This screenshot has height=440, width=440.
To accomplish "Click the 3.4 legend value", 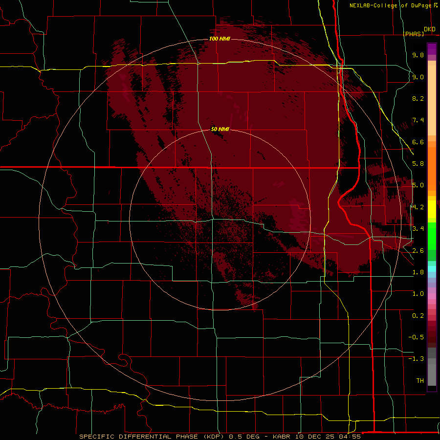I will (418, 229).
